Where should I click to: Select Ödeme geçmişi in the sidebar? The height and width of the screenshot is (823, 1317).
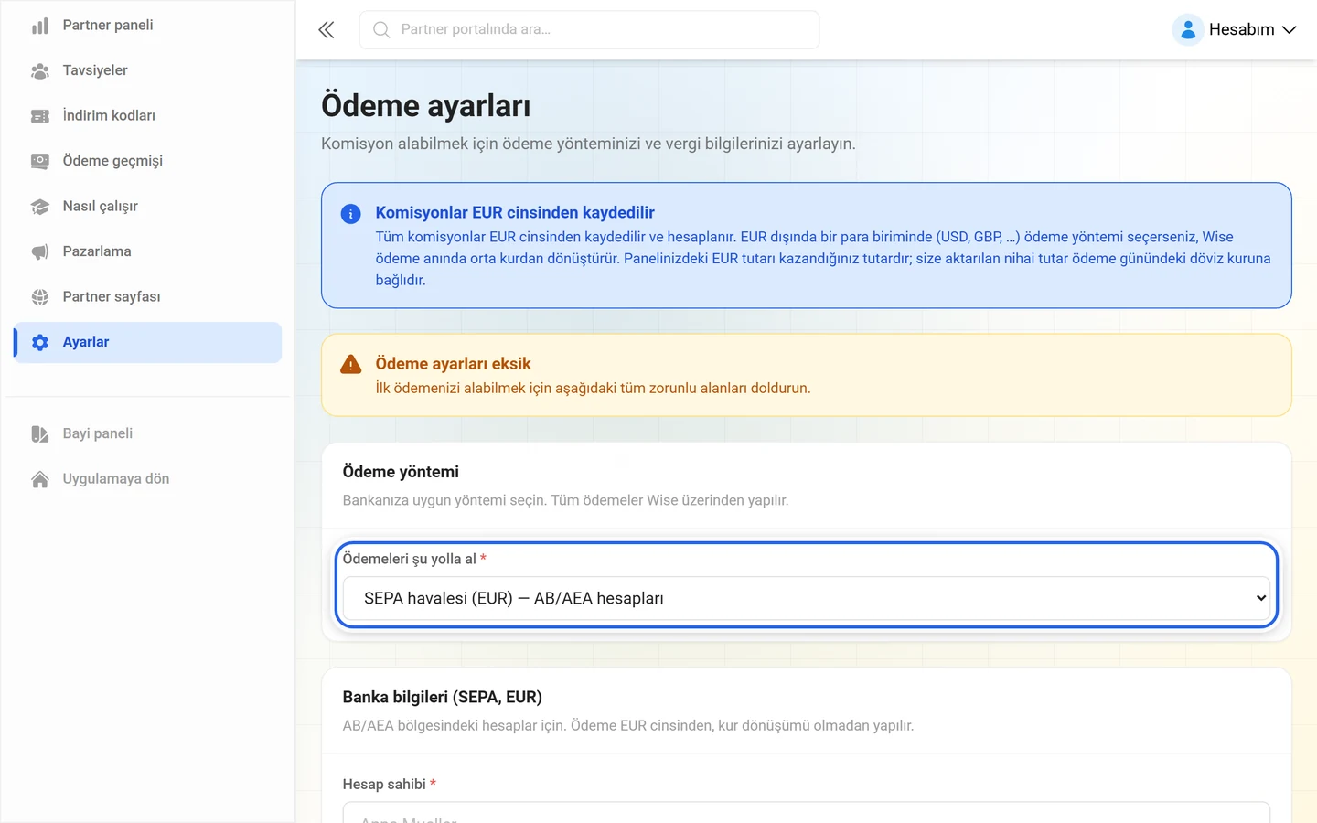coord(147,161)
